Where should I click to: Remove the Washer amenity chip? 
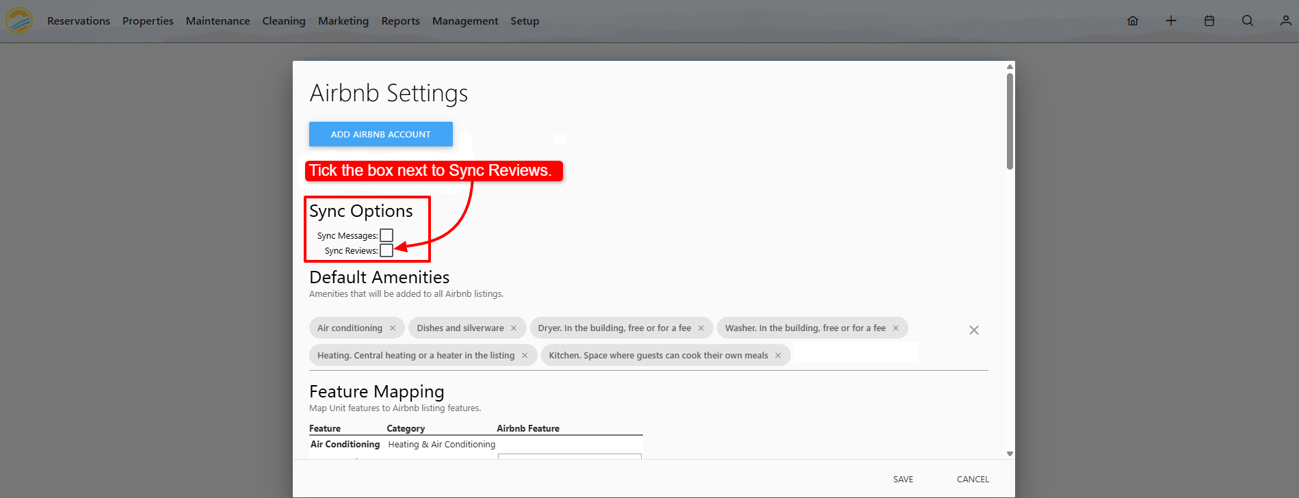(x=896, y=328)
